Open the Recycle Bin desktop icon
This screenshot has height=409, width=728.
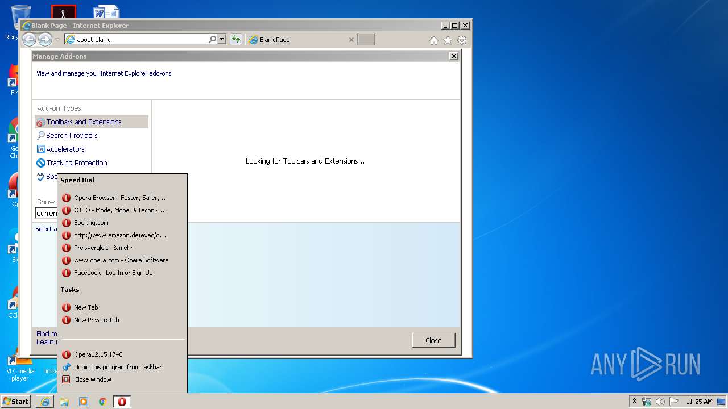pyautogui.click(x=20, y=22)
